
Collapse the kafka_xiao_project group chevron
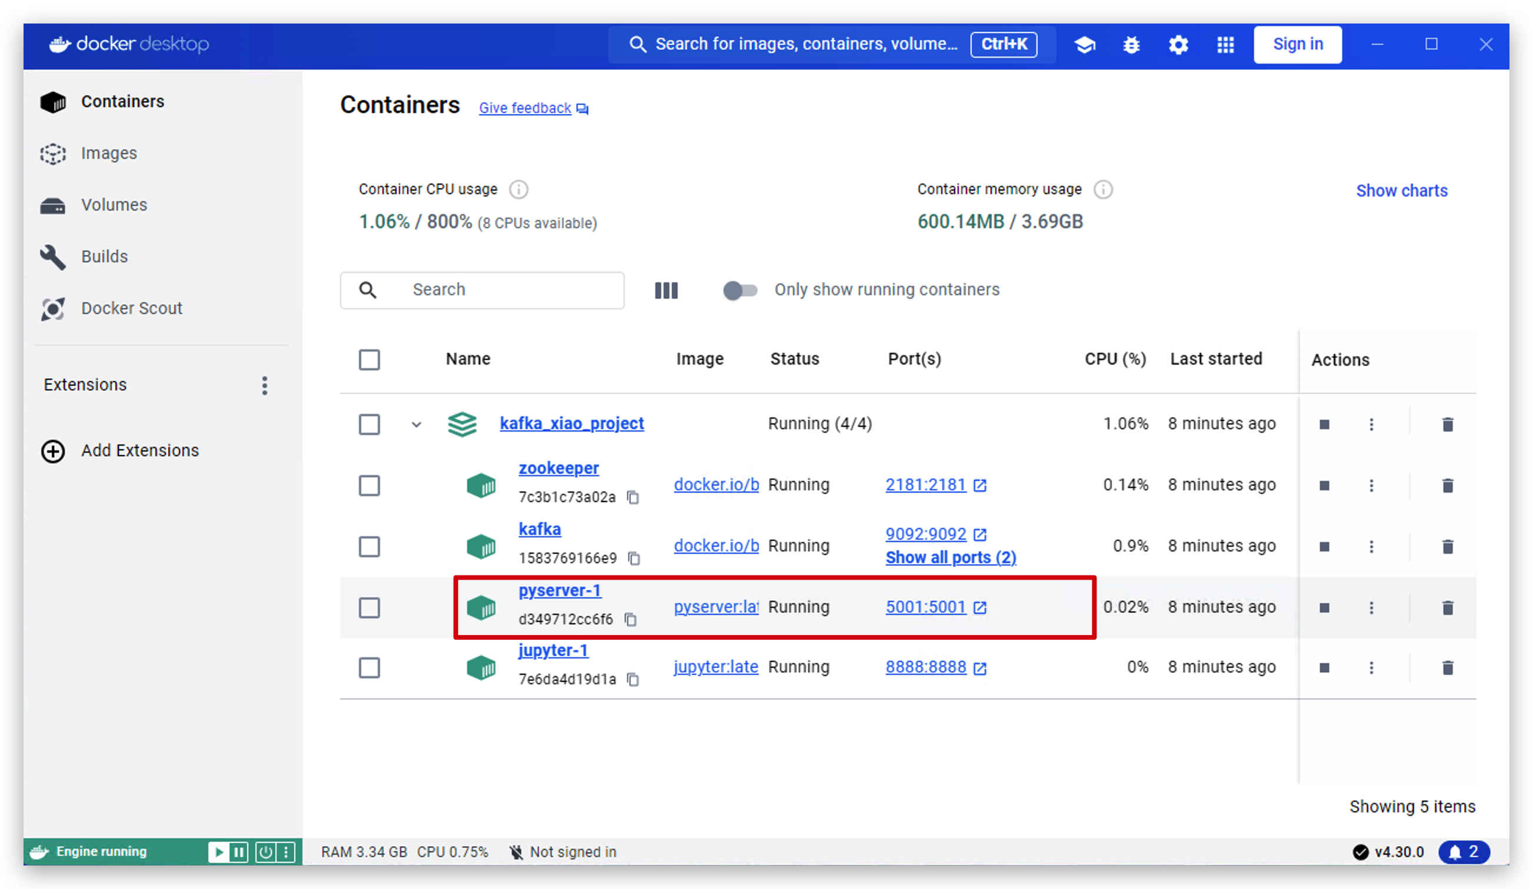coord(416,425)
